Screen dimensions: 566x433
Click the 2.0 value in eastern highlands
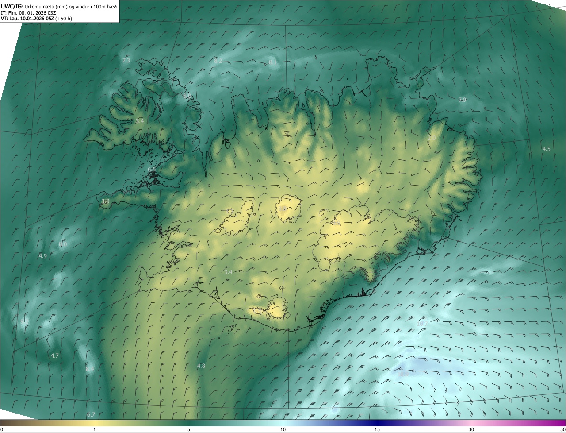click(432, 139)
